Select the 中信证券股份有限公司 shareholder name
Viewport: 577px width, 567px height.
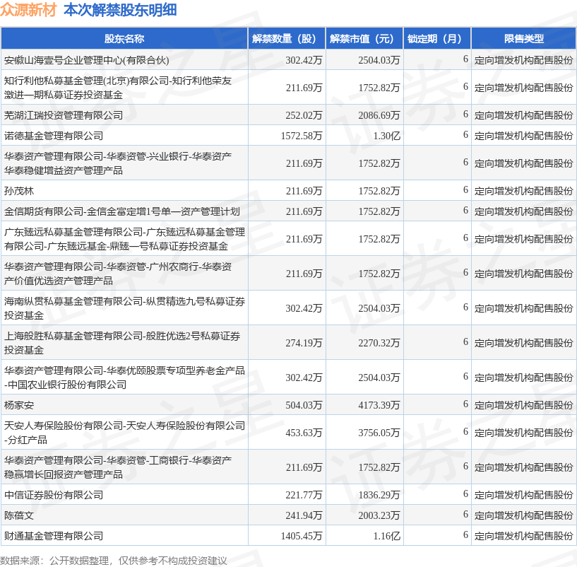point(54,495)
